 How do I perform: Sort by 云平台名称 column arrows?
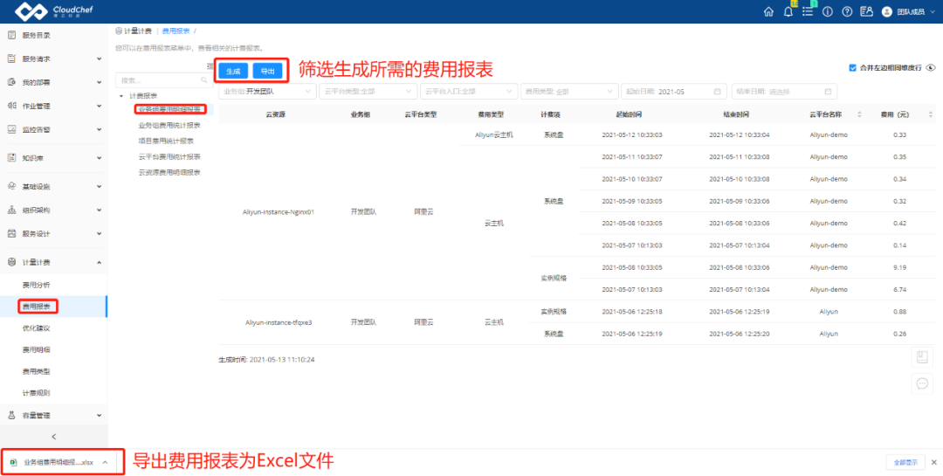[859, 114]
